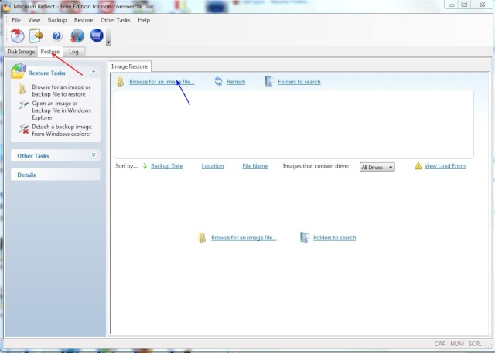Expand the Other Tasks panel chevron
This screenshot has height=353, width=495.
pyautogui.click(x=94, y=154)
